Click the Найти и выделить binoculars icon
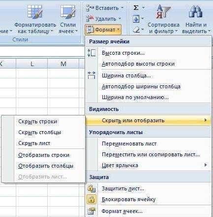This screenshot has height=217, width=213. click(x=195, y=11)
